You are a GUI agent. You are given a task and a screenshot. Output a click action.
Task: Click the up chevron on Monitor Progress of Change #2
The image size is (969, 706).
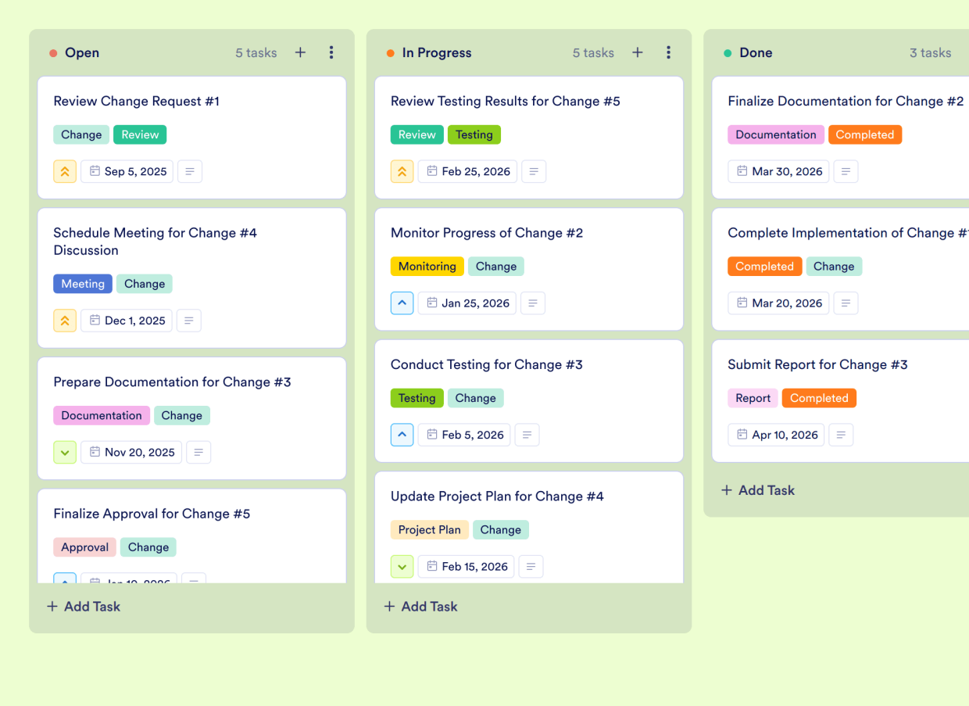click(x=402, y=303)
